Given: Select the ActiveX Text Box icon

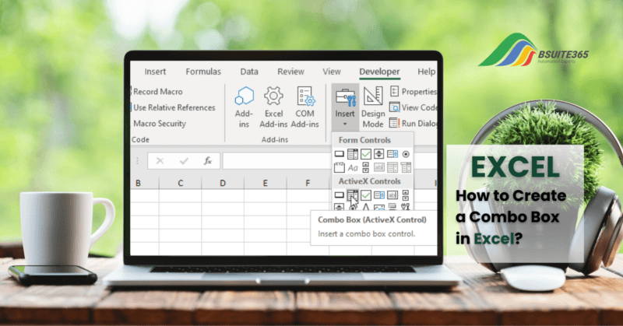Looking at the screenshot, I should tap(392, 195).
